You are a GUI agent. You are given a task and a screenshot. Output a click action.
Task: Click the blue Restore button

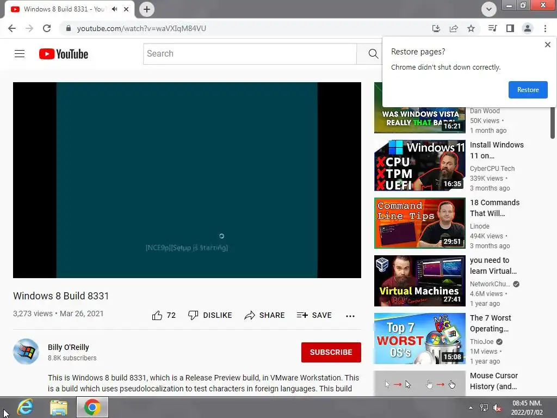point(528,90)
